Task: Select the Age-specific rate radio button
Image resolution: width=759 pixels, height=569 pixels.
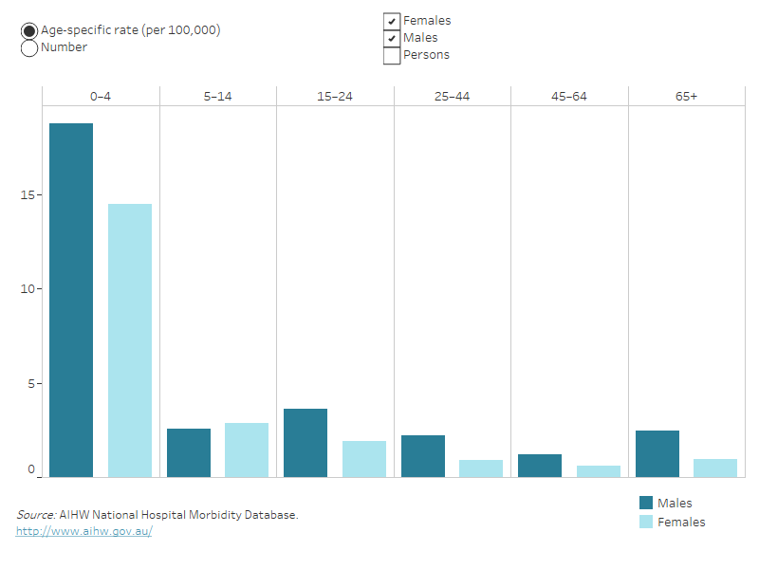Action: 29,30
